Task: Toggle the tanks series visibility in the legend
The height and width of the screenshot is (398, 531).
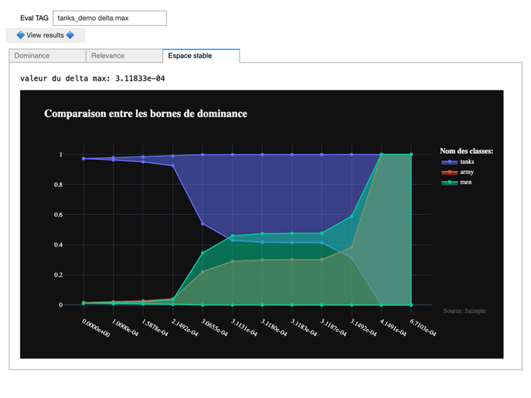Action: (467, 162)
